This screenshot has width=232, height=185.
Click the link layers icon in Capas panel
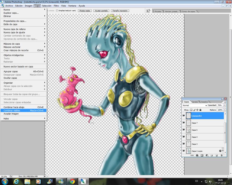click(192, 155)
